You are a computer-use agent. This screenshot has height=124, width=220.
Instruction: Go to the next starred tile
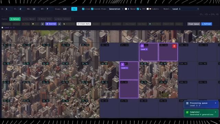tap(59, 24)
